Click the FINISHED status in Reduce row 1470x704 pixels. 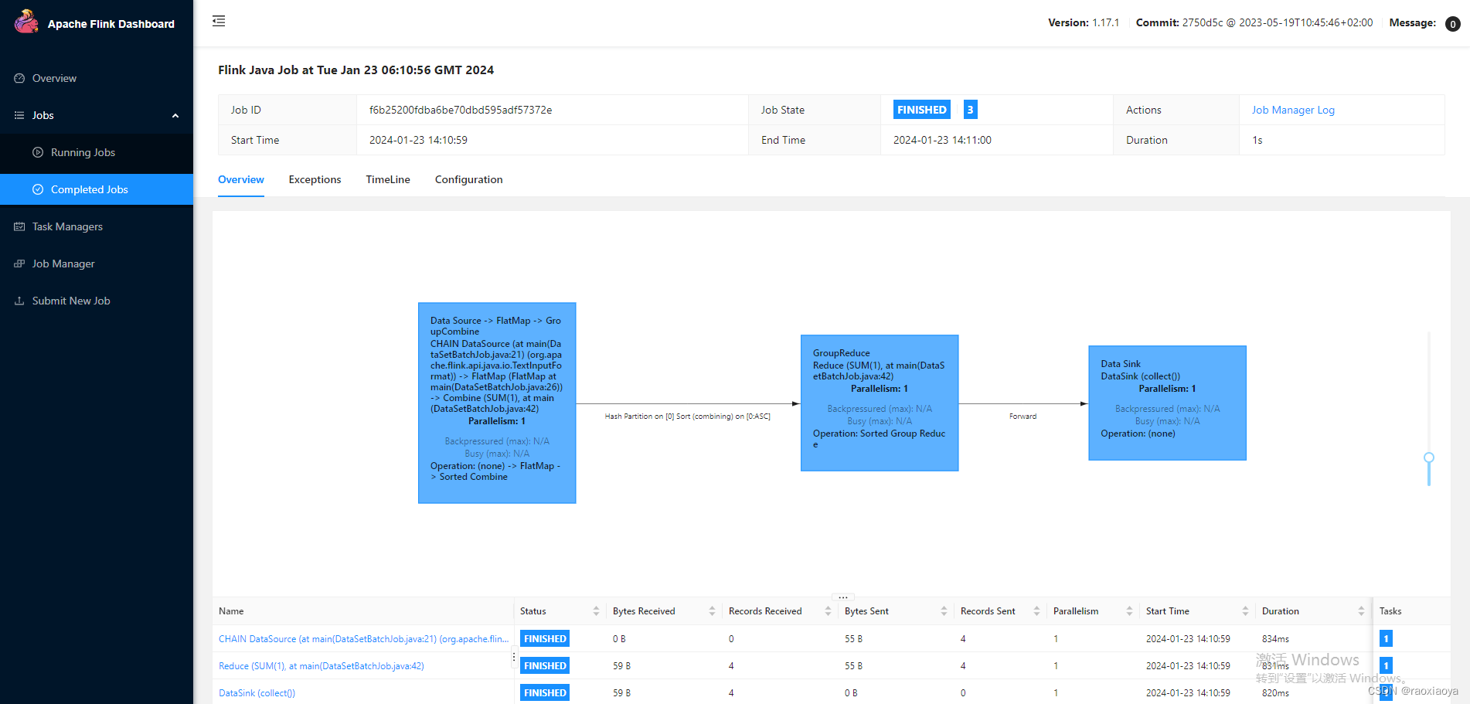coord(545,665)
